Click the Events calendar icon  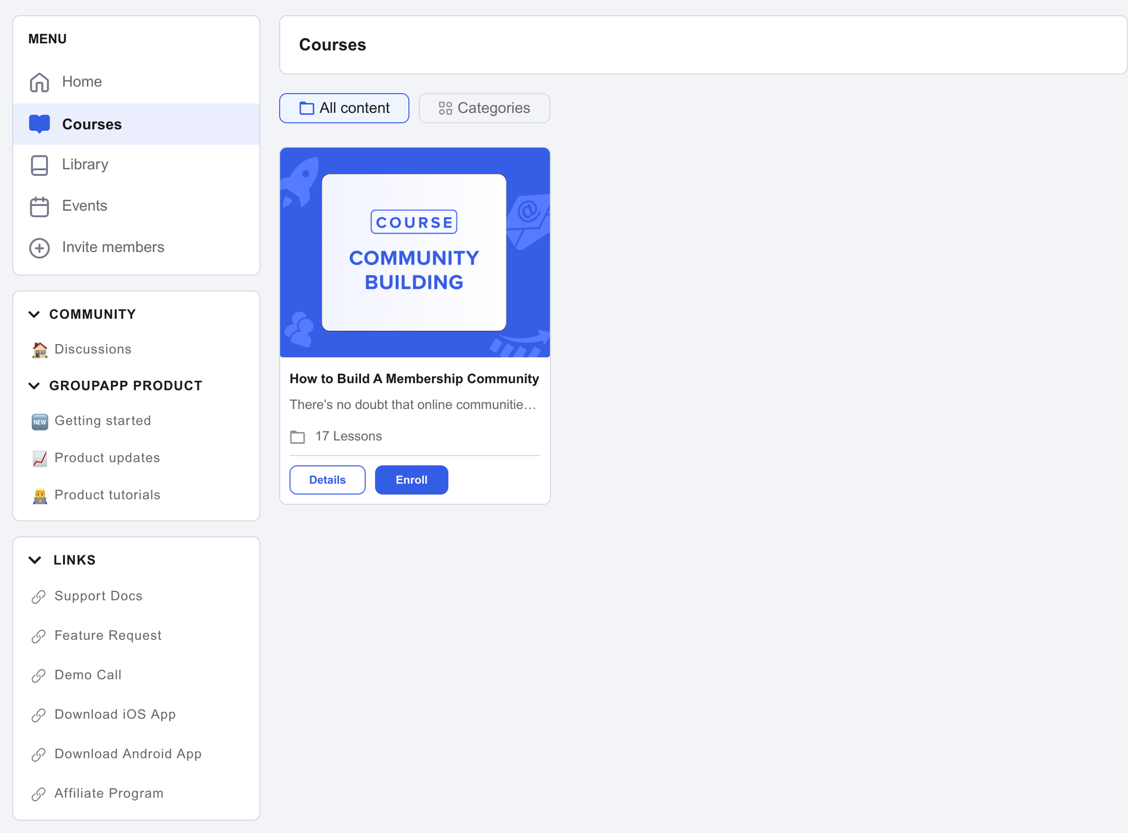tap(39, 206)
